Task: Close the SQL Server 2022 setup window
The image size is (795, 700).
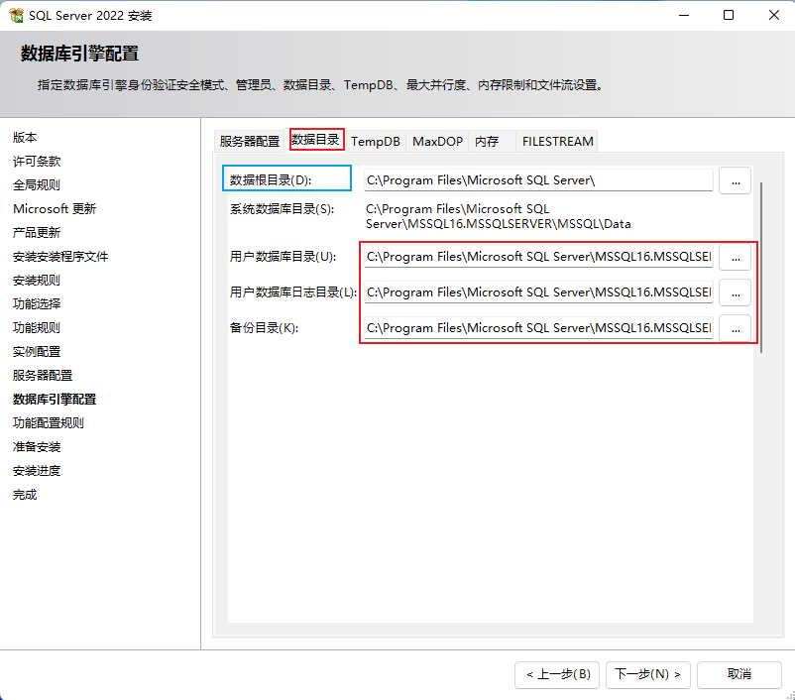Action: [x=774, y=15]
